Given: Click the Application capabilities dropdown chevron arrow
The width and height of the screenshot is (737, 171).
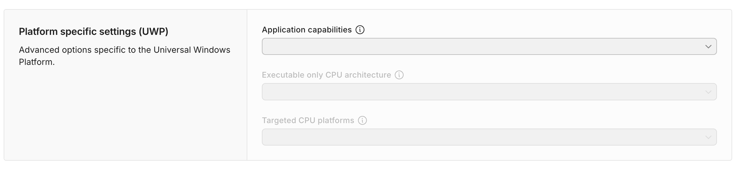Looking at the screenshot, I should [708, 47].
